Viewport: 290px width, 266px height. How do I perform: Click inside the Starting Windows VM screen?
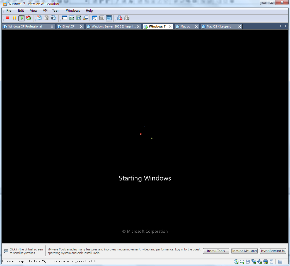click(145, 136)
